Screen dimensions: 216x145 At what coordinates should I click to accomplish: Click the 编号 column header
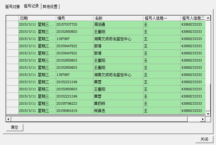click(x=74, y=18)
